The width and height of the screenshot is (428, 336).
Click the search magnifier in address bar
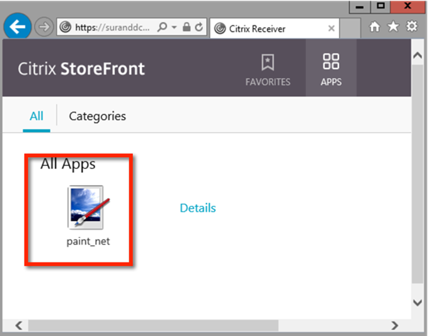click(x=162, y=27)
